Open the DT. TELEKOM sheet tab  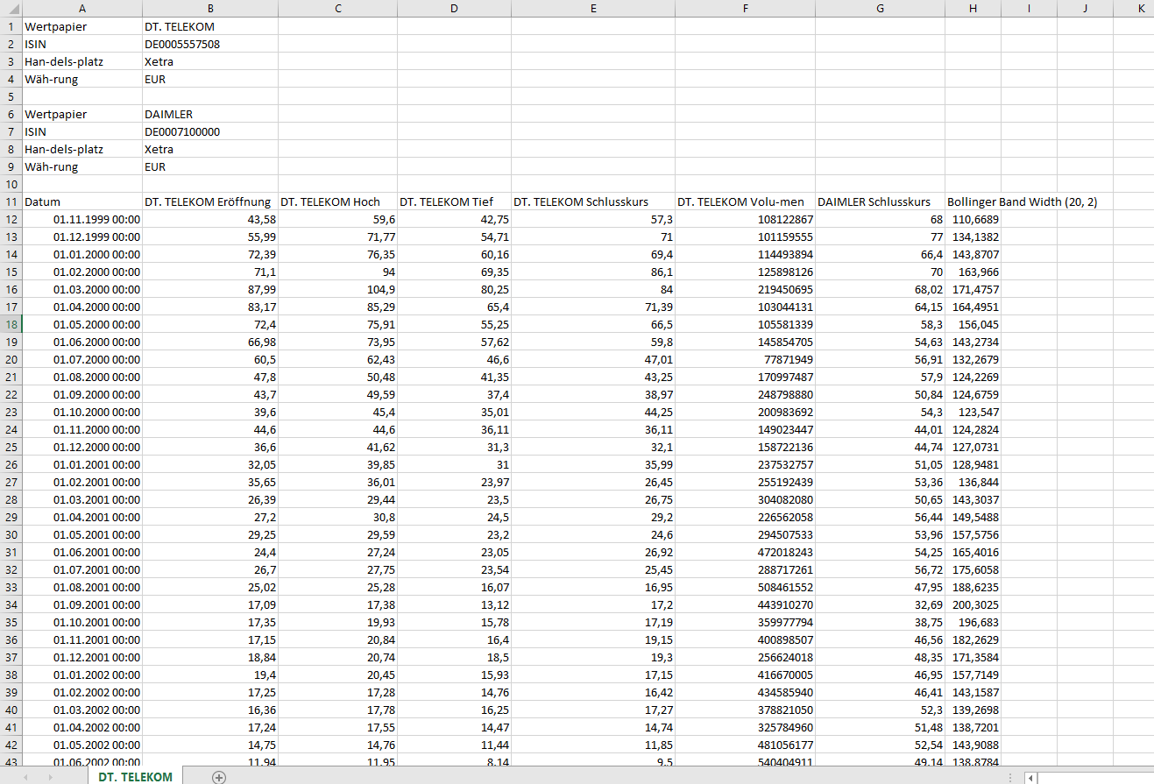[135, 777]
